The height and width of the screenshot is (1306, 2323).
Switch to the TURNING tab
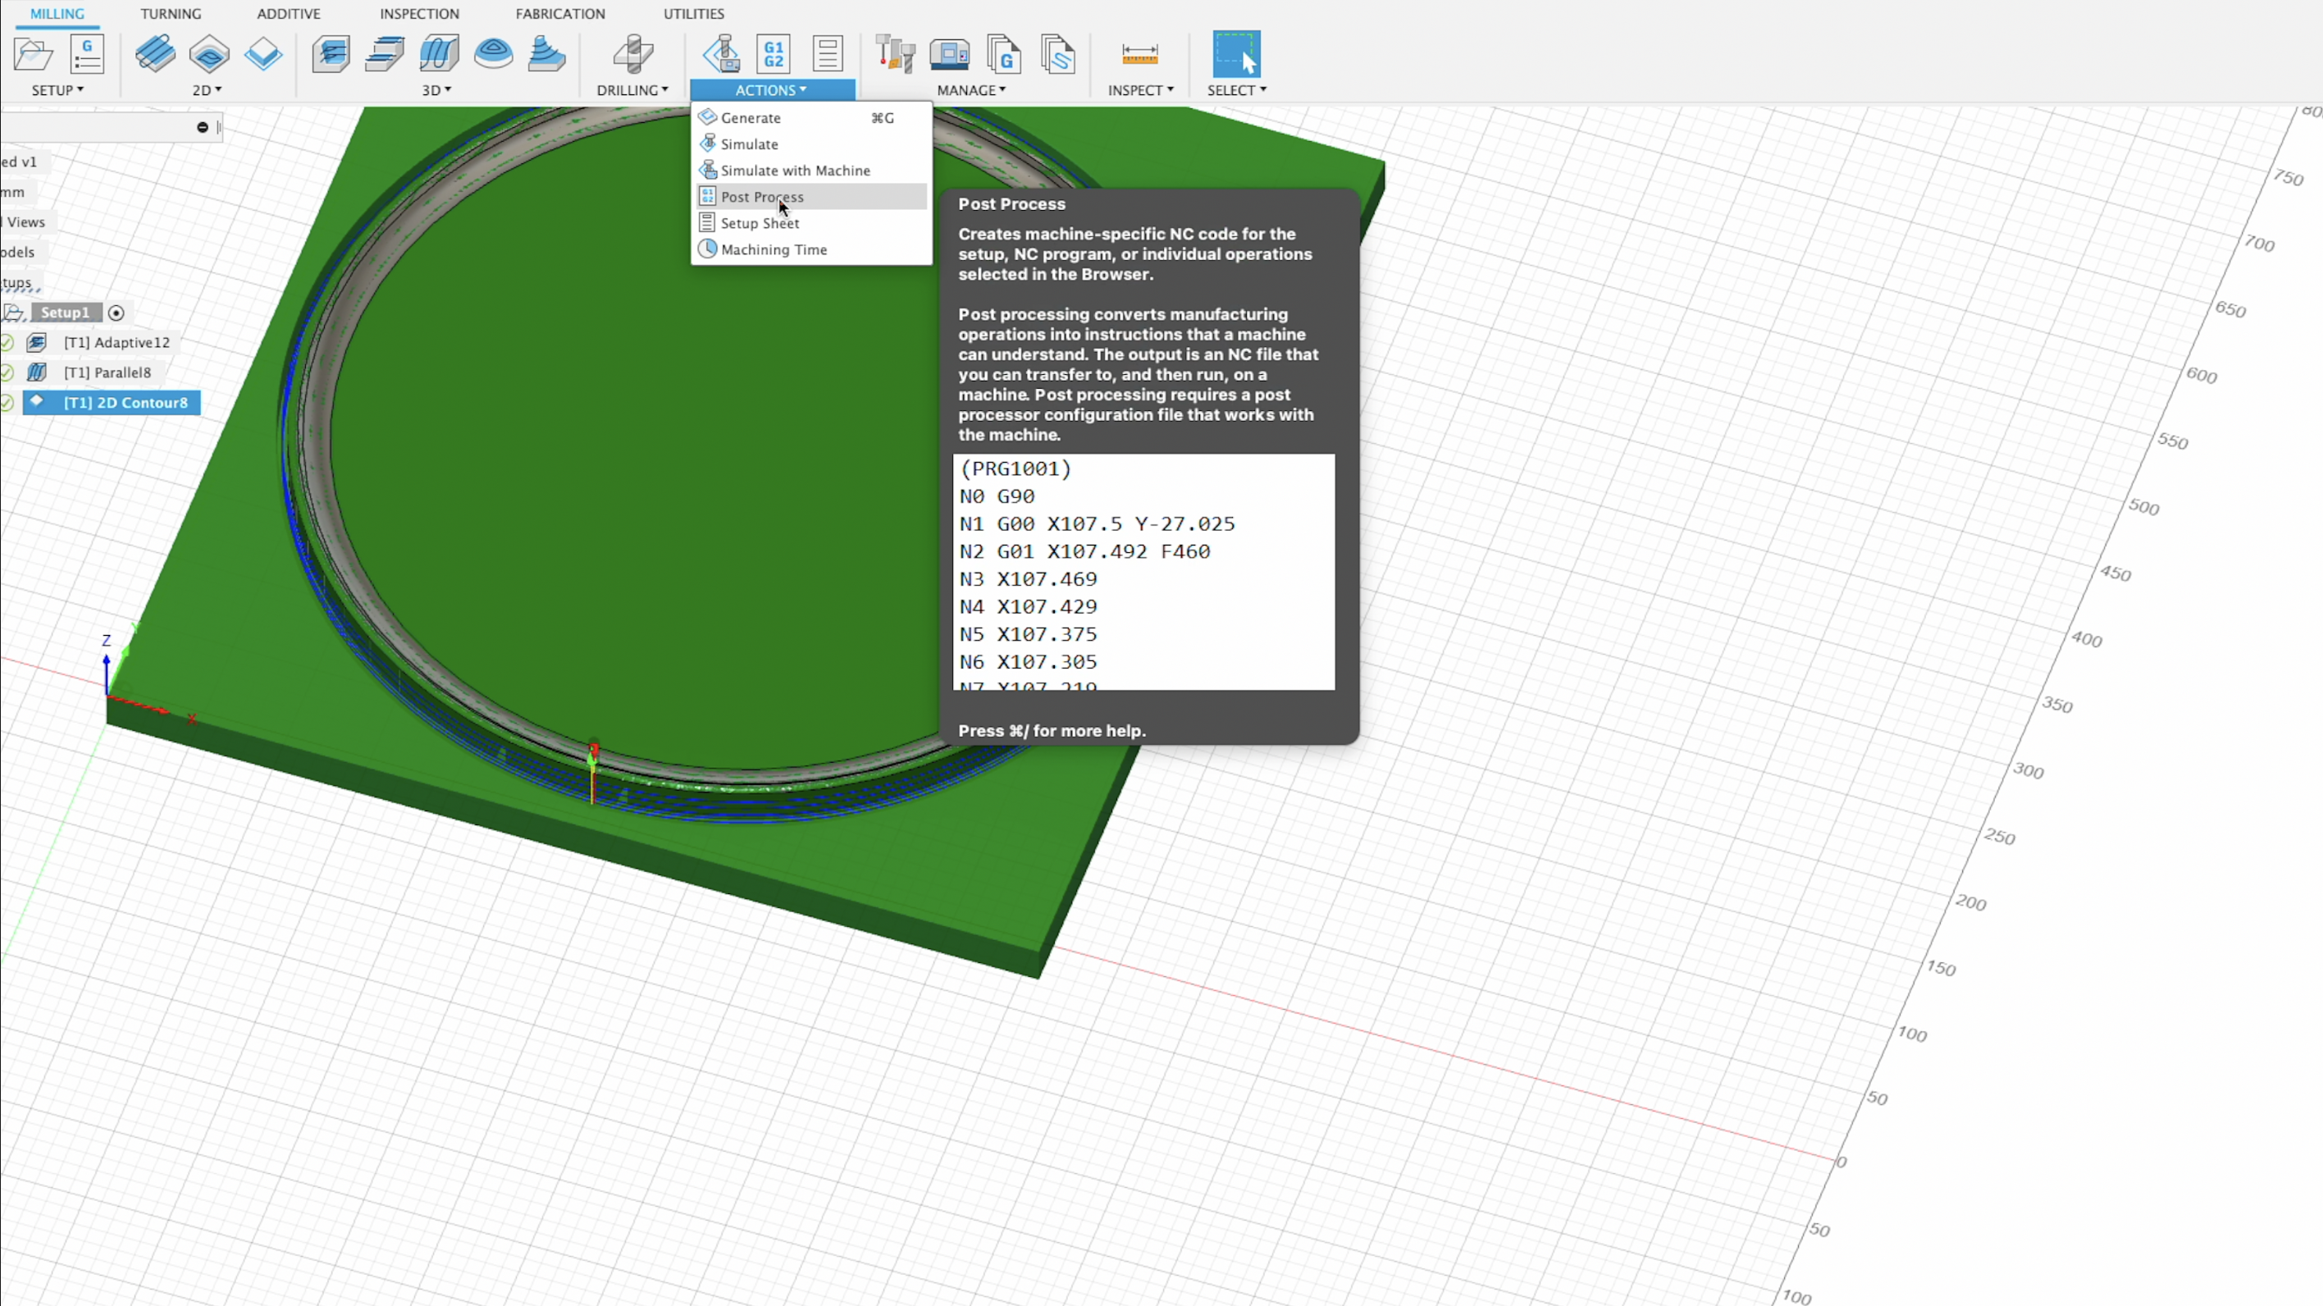point(171,13)
